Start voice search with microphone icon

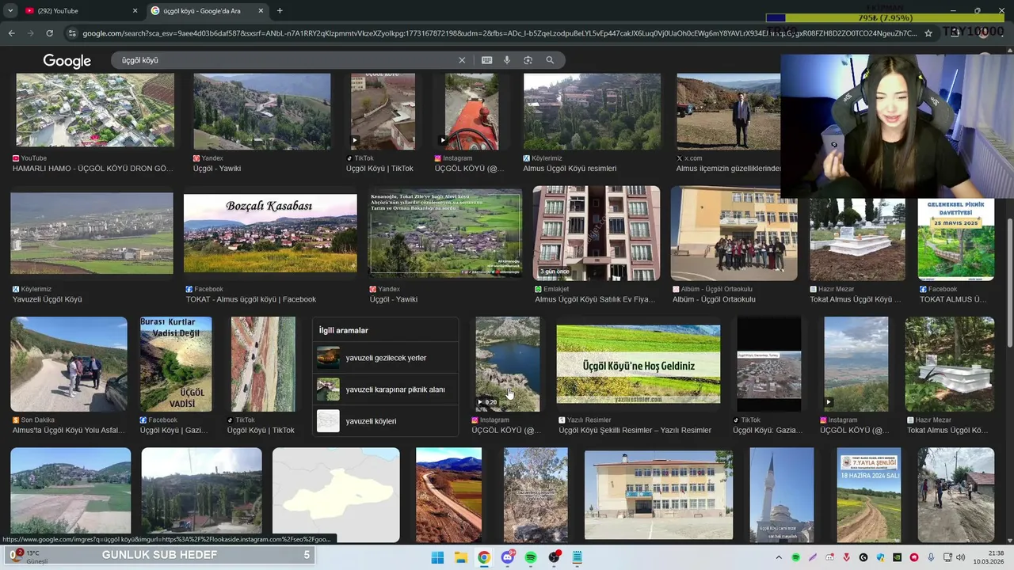pos(507,60)
